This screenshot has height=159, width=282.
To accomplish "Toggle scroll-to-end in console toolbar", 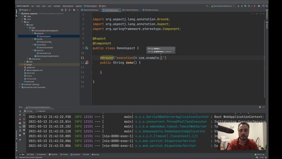I will coord(24,126).
